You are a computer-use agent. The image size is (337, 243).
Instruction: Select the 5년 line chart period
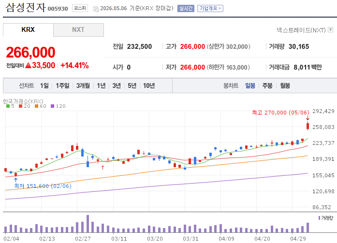(132, 86)
